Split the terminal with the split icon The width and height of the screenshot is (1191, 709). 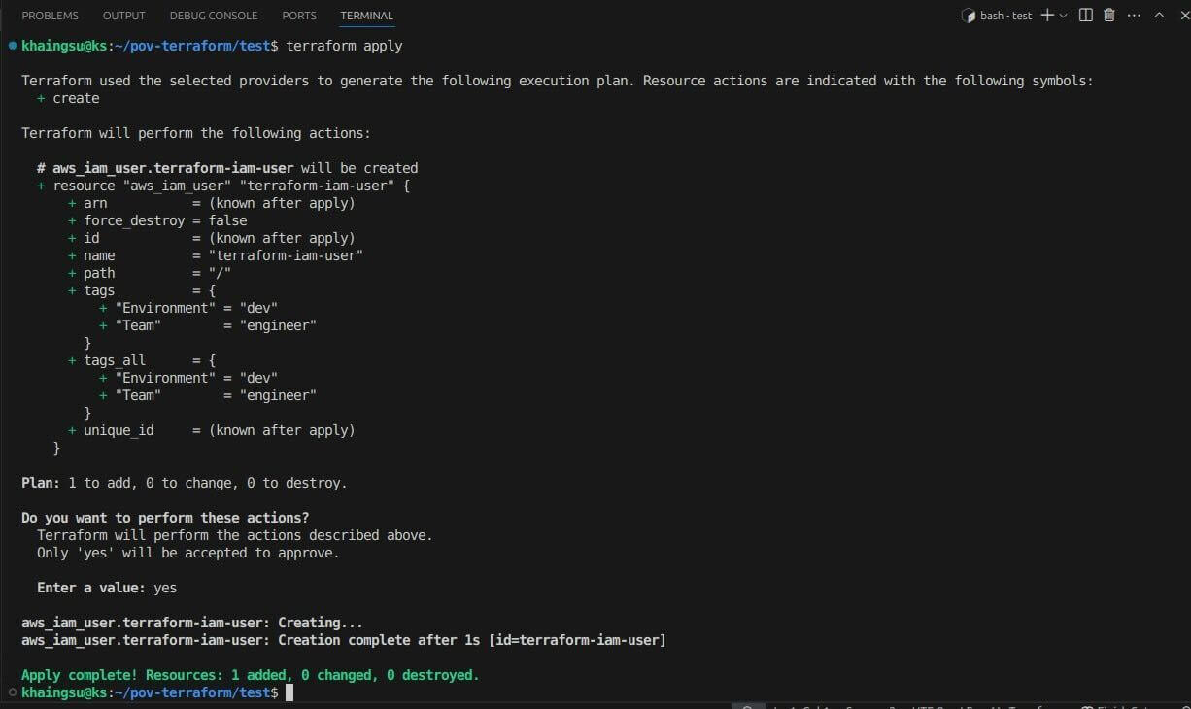[1086, 16]
